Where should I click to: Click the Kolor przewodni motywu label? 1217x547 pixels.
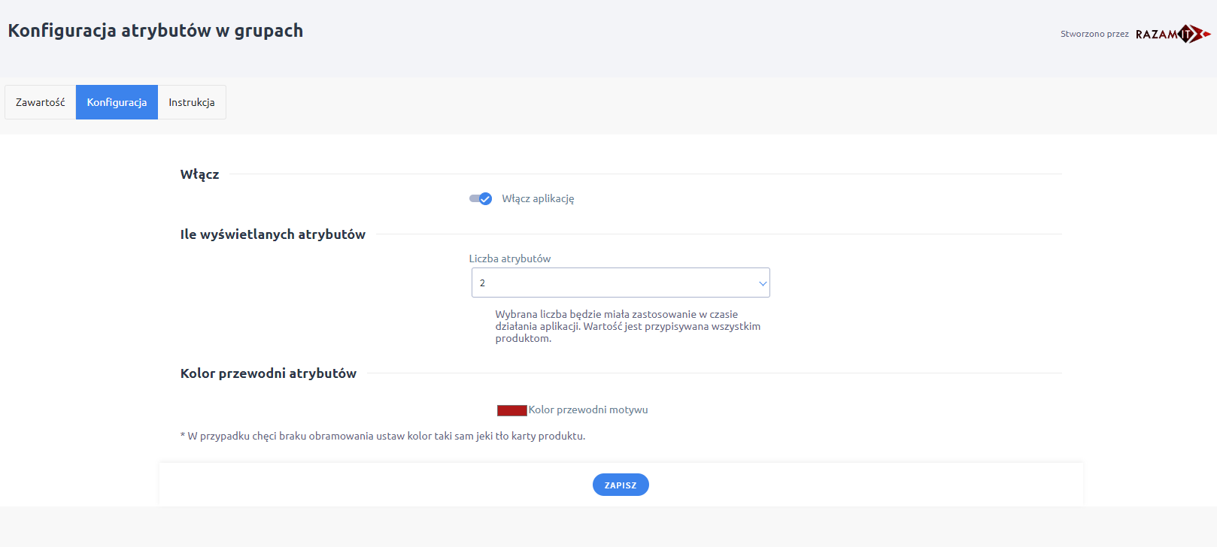(x=588, y=409)
